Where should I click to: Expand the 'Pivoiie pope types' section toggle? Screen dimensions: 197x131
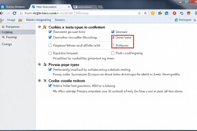point(39,64)
